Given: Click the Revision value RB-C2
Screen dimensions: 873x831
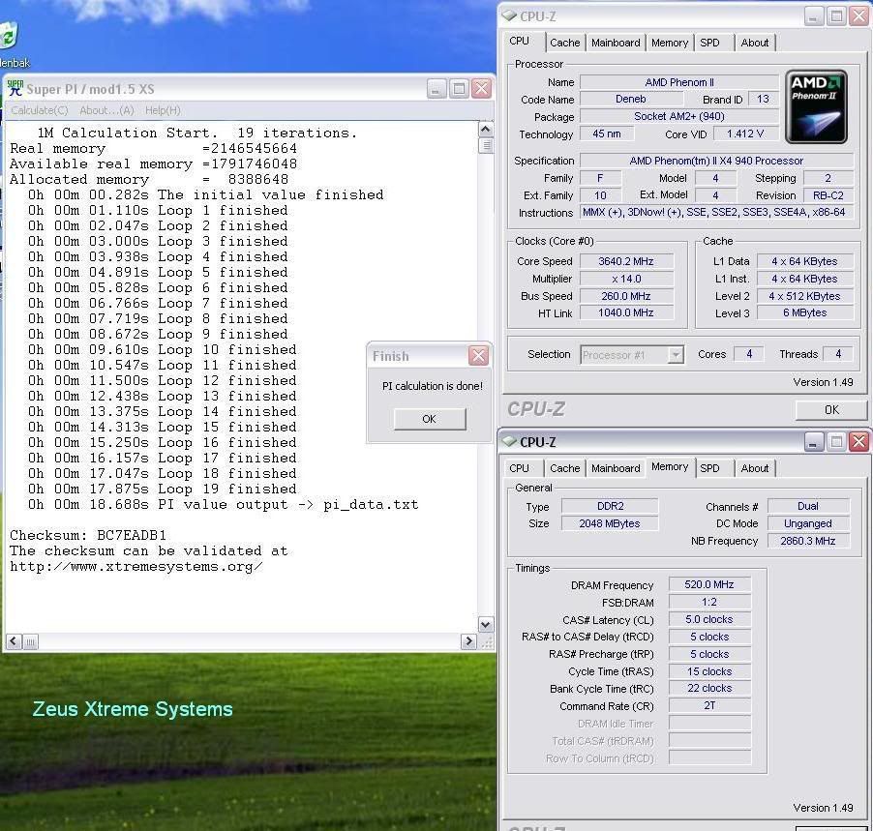Looking at the screenshot, I should (x=828, y=195).
